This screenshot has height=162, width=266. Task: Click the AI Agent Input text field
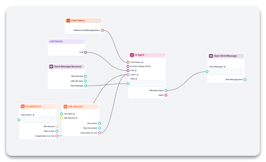tap(147, 84)
